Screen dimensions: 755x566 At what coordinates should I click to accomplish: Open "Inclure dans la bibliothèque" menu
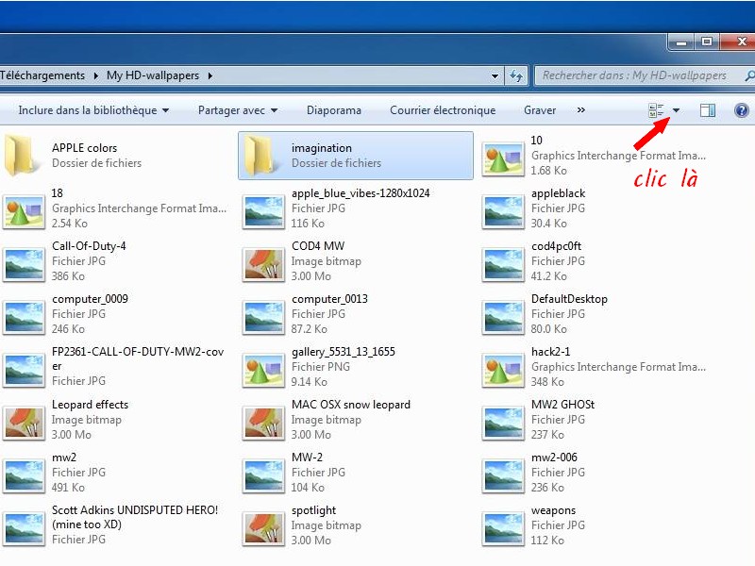[x=93, y=110]
